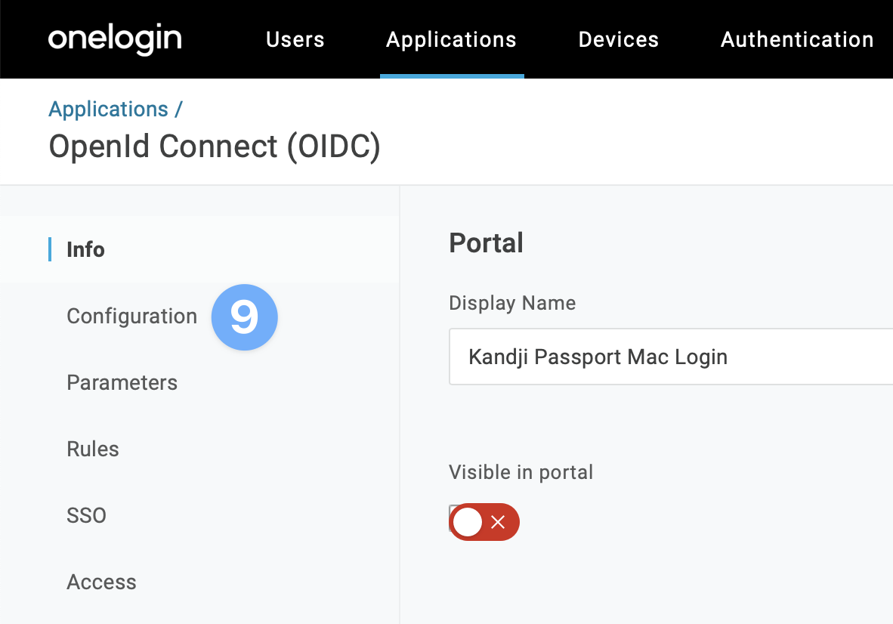Go back via Applications breadcrumb link
Image resolution: width=893 pixels, height=624 pixels.
pyautogui.click(x=108, y=109)
